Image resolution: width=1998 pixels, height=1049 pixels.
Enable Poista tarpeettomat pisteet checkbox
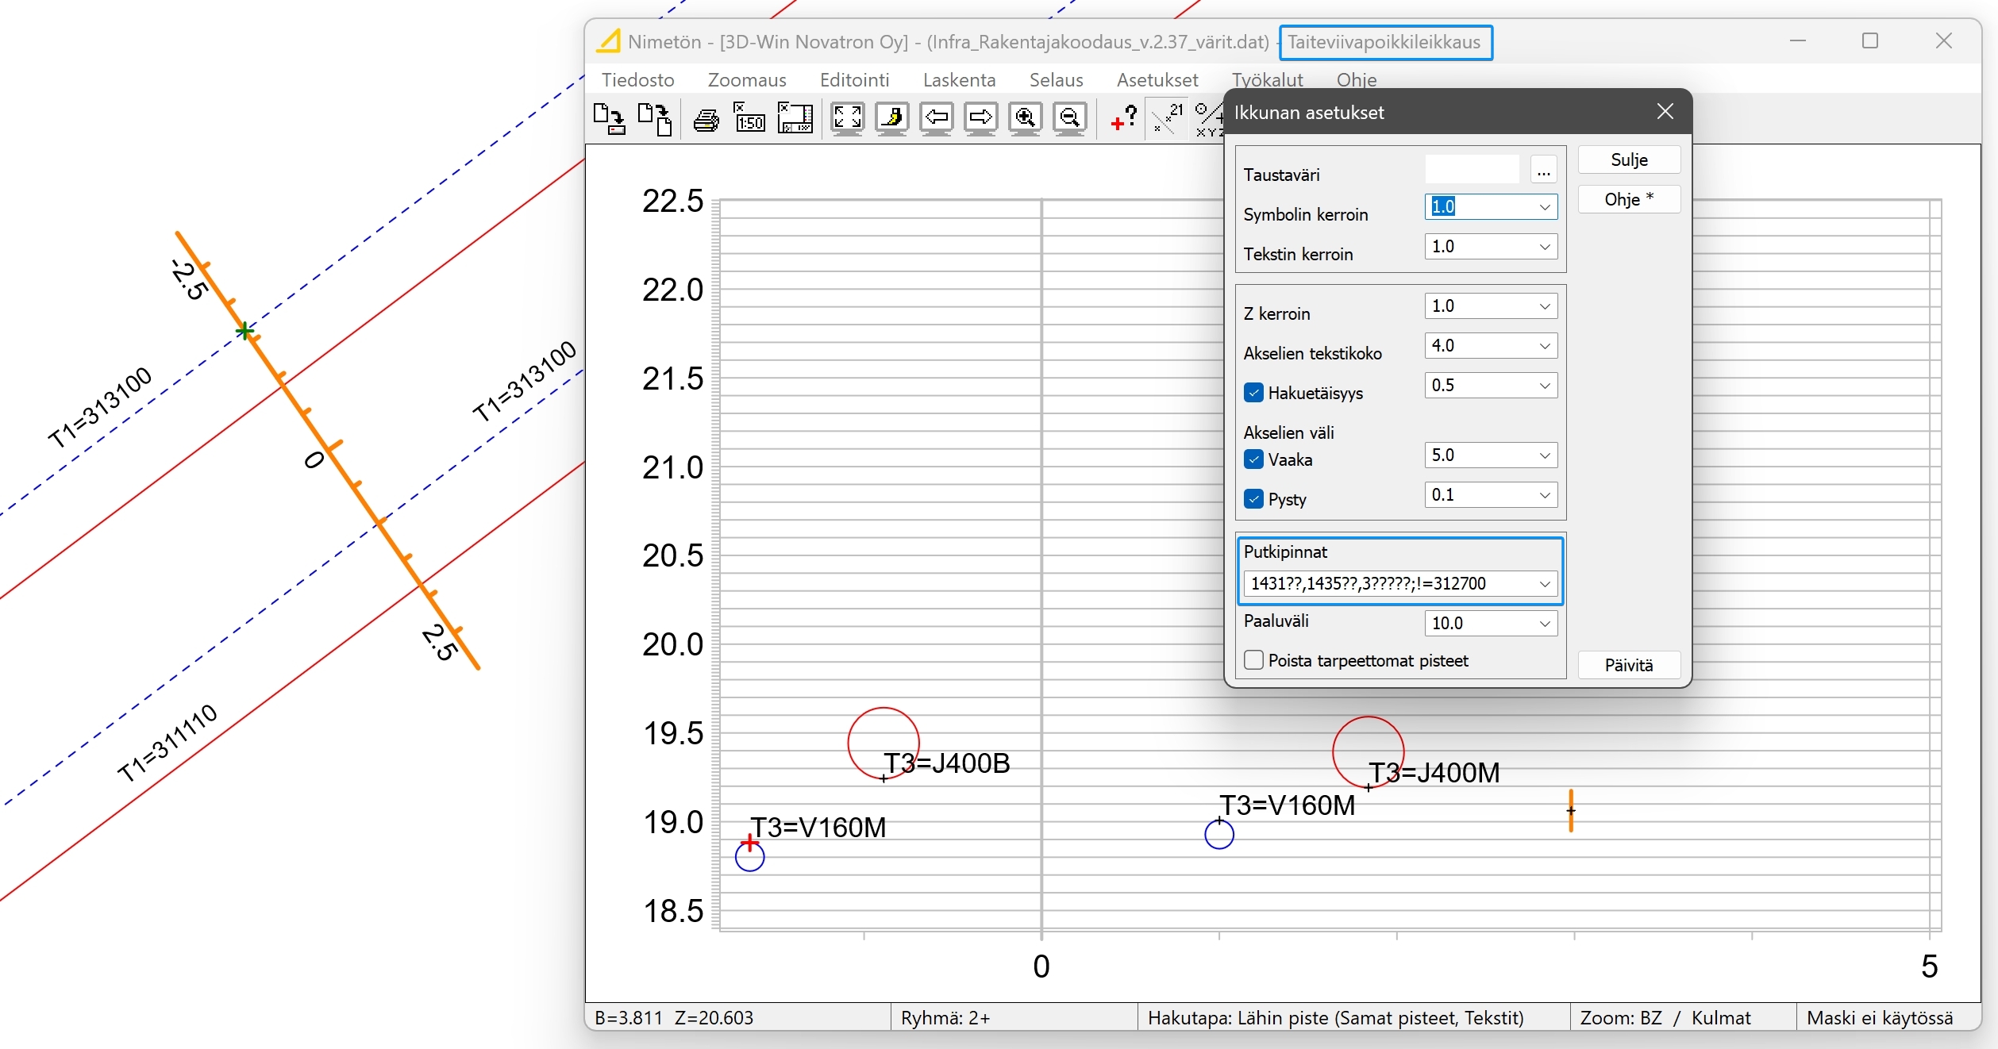[1254, 660]
